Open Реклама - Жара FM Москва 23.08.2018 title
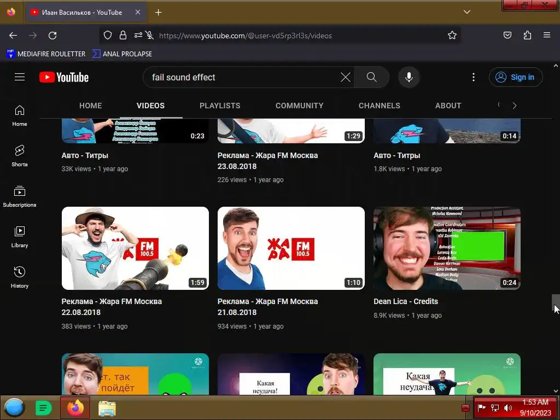Screen dimensions: 560x420 [x=267, y=161]
